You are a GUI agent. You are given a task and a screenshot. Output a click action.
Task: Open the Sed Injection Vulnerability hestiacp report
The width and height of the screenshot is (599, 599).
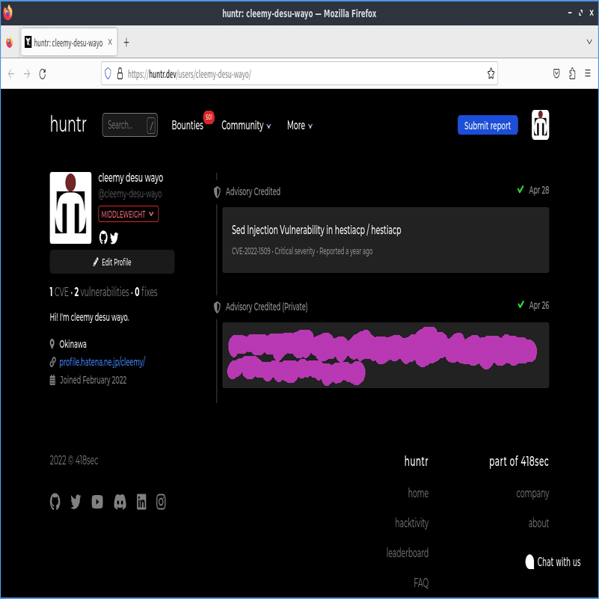pos(316,230)
